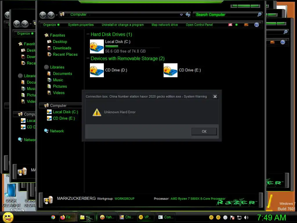Click the Forward arrow in the front Computer window
Screen dimensions: 297x223
[x=51, y=15]
